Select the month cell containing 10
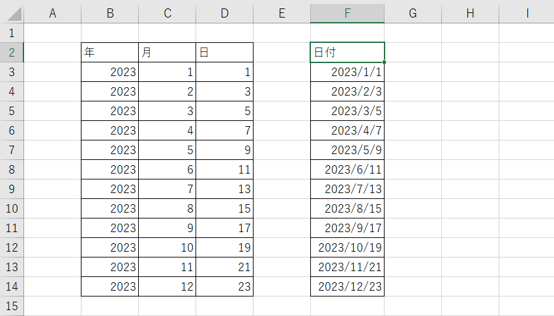554x316 pixels. pos(167,248)
